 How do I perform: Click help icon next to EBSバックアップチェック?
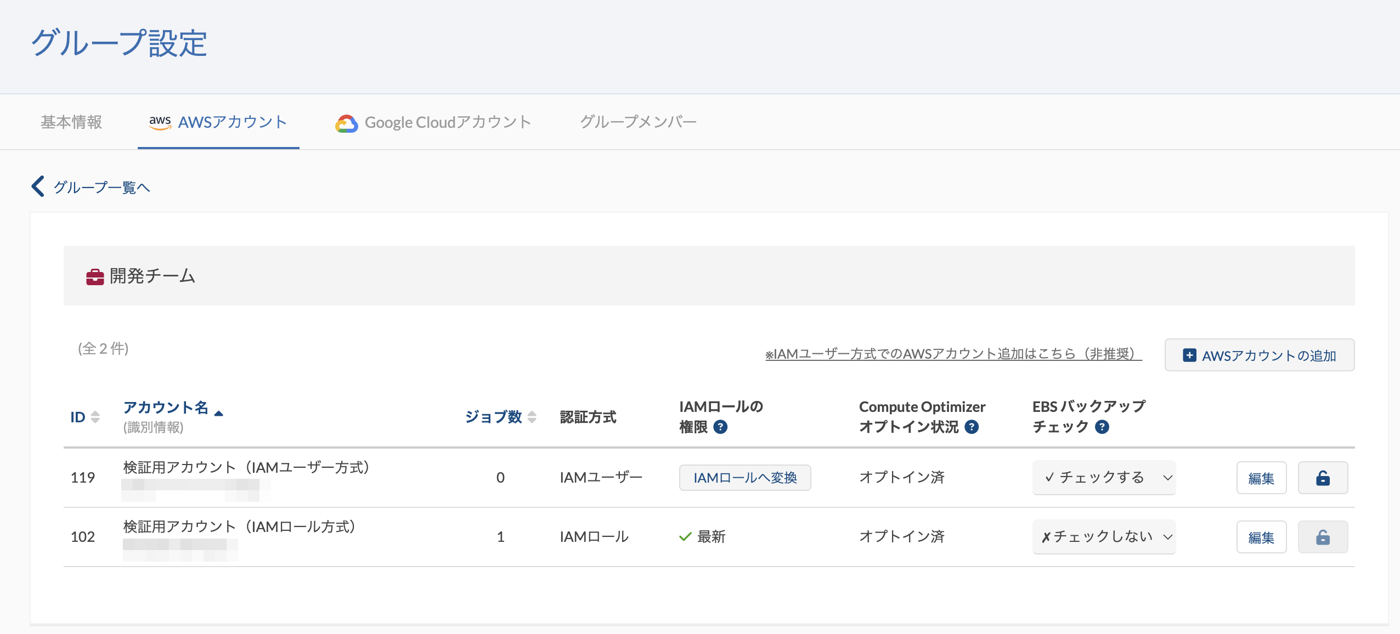pos(1102,427)
